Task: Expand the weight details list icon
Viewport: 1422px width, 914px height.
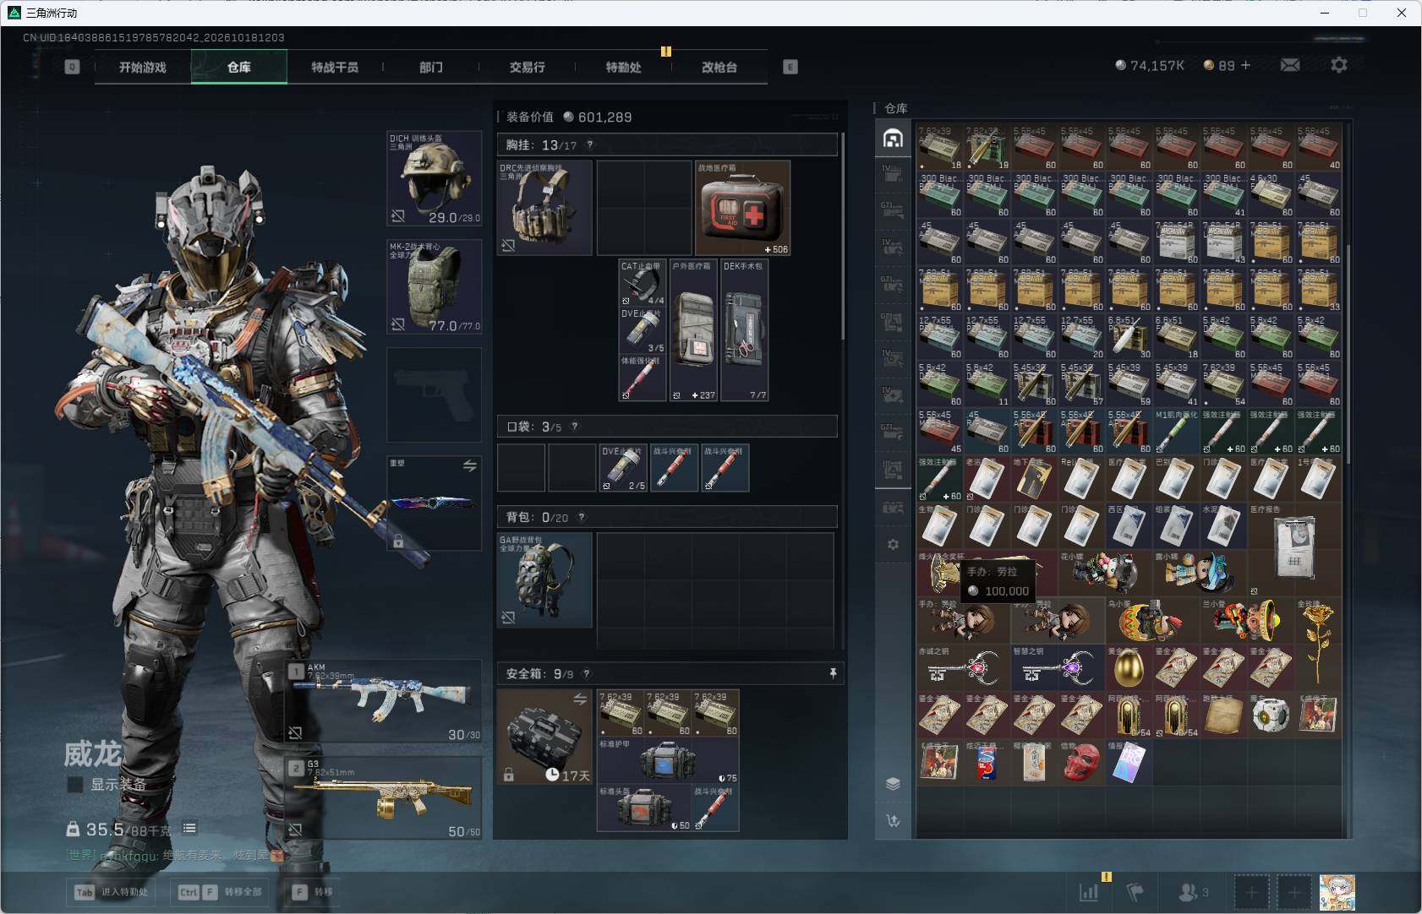Action: pyautogui.click(x=189, y=829)
